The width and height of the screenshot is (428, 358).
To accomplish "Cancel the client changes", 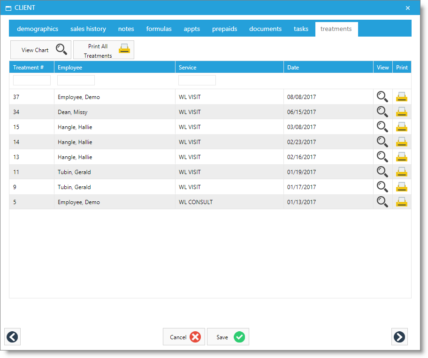I will [x=184, y=337].
